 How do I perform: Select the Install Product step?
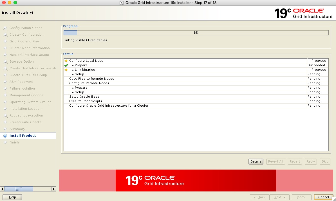[23, 136]
